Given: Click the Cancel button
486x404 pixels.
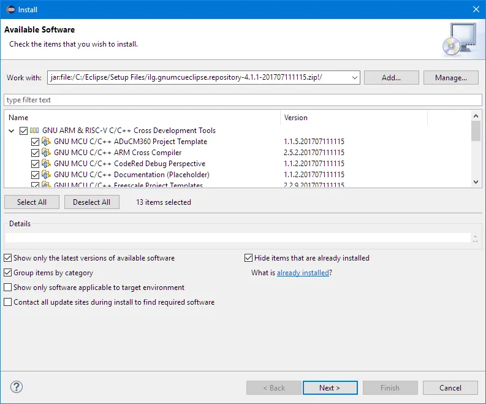Looking at the screenshot, I should pos(450,388).
